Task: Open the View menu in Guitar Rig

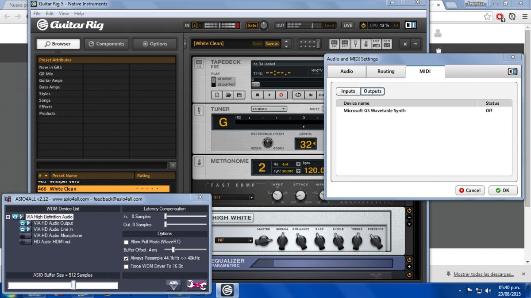Action: [x=64, y=14]
